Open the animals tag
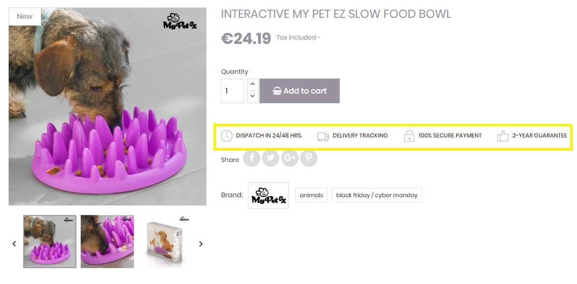The height and width of the screenshot is (284, 577). [311, 195]
